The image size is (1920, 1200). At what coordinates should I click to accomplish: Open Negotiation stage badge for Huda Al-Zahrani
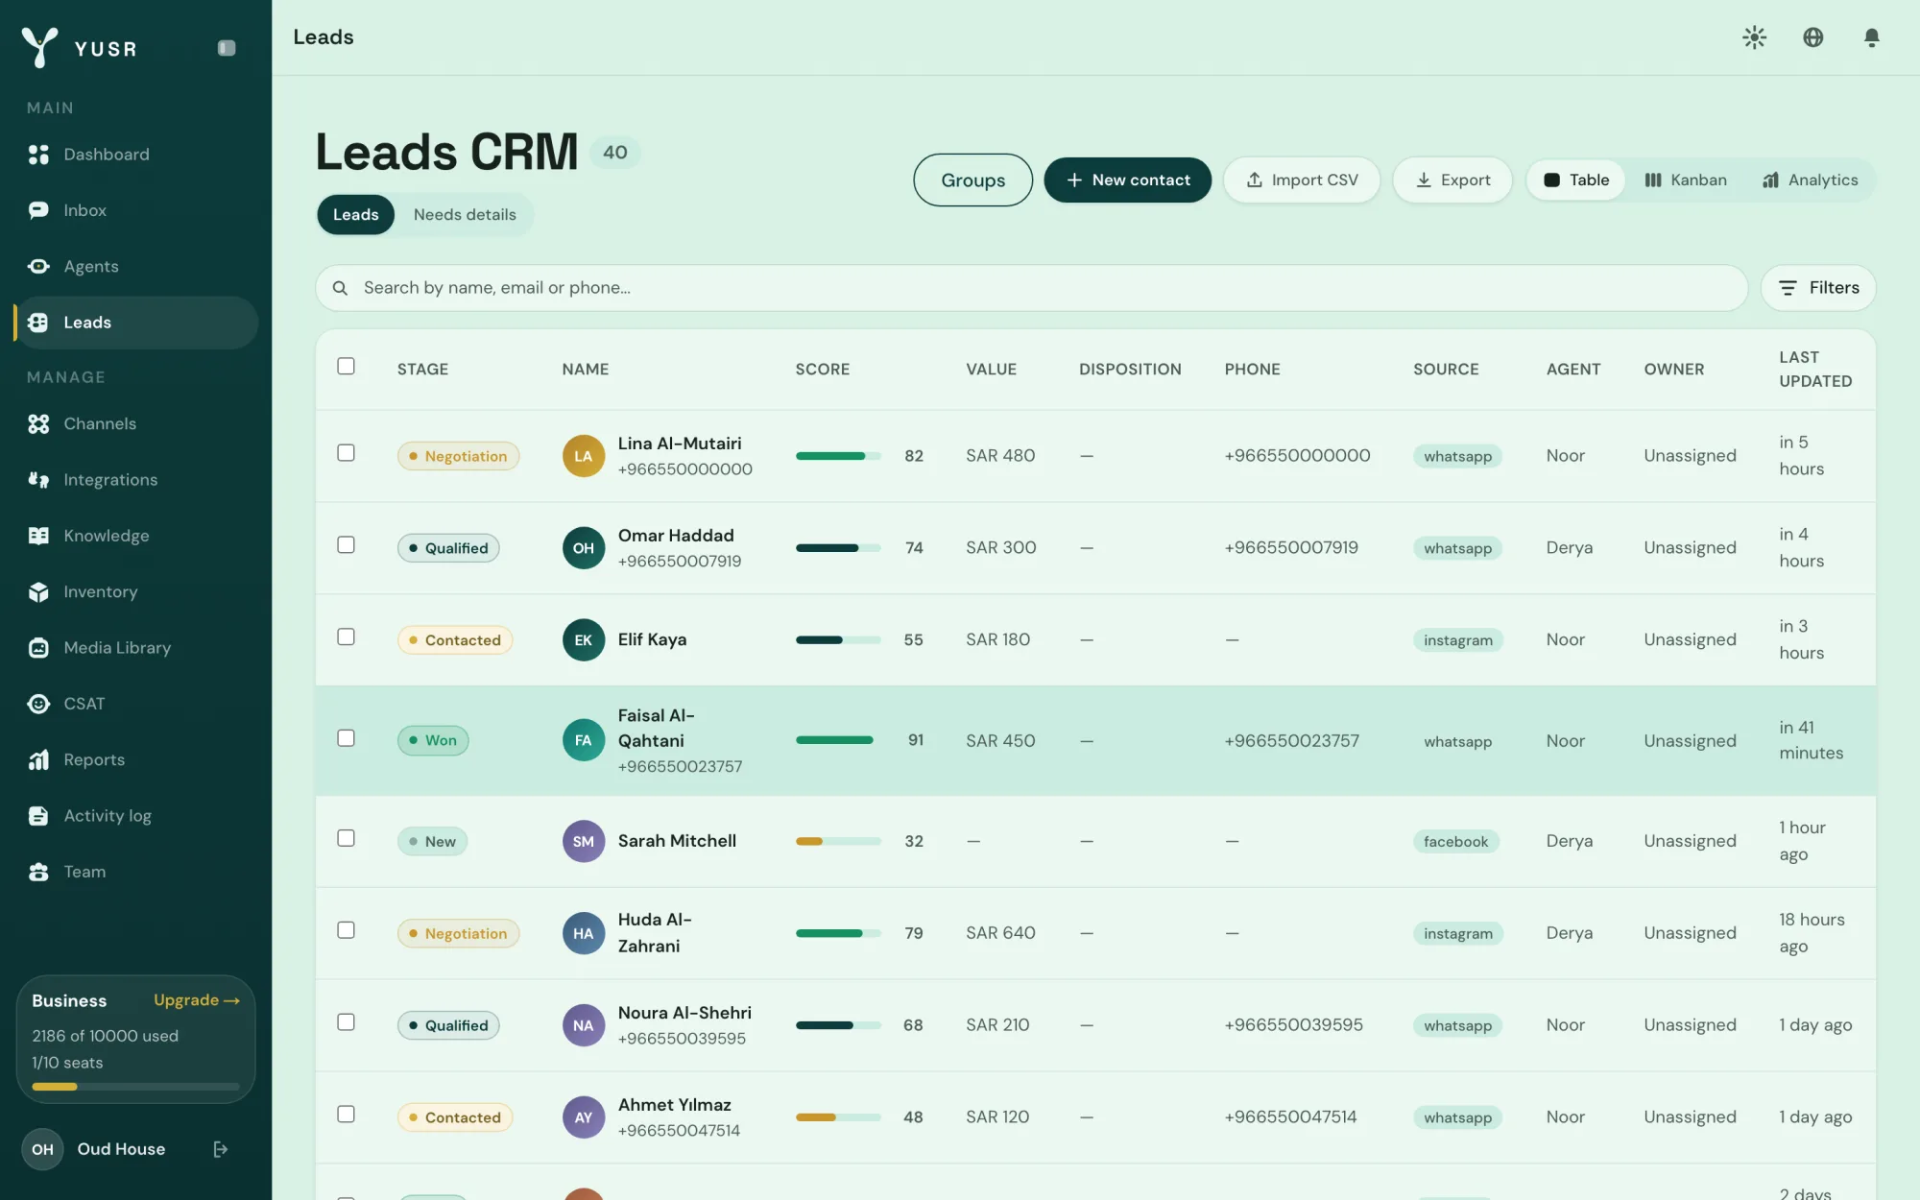coord(458,933)
